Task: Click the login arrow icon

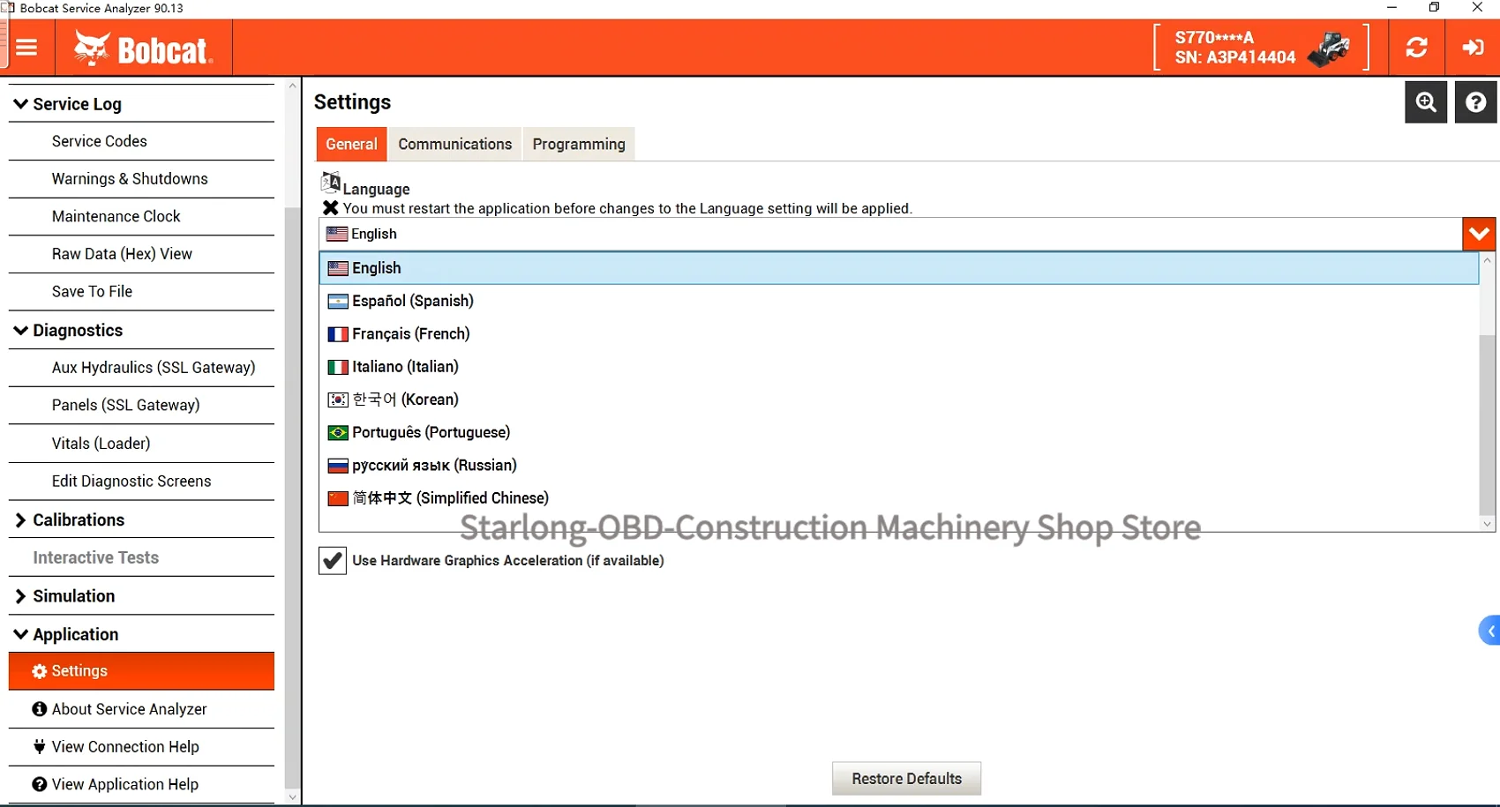Action: point(1474,48)
